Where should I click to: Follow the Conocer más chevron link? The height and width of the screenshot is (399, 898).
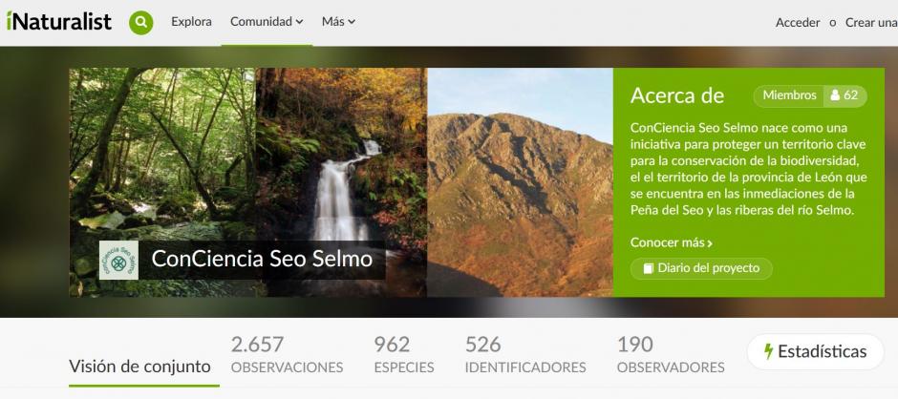[672, 242]
